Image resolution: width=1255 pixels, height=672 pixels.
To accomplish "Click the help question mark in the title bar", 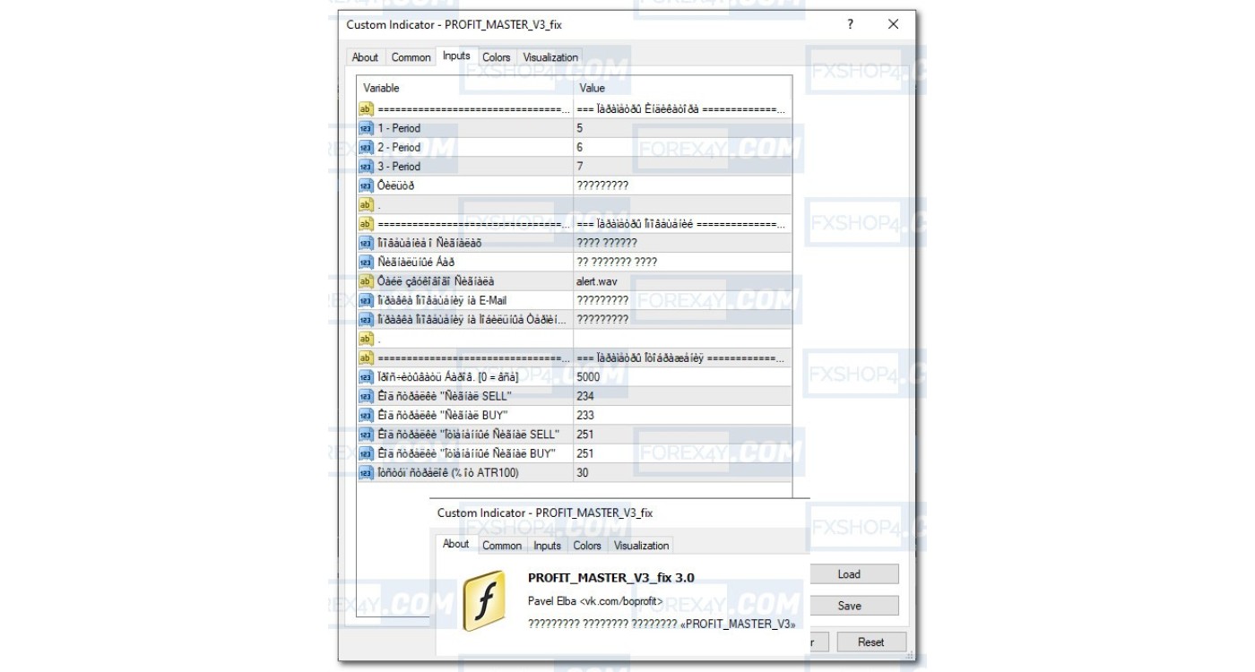I will 850,25.
